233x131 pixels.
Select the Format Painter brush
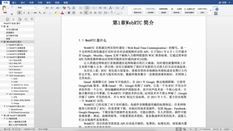click(x=12, y=14)
